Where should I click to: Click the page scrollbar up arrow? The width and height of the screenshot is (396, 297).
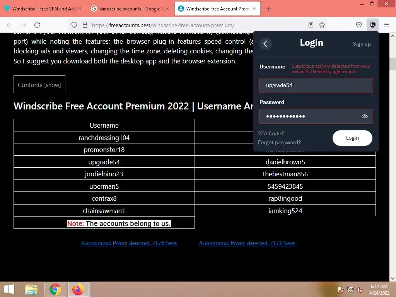(393, 36)
